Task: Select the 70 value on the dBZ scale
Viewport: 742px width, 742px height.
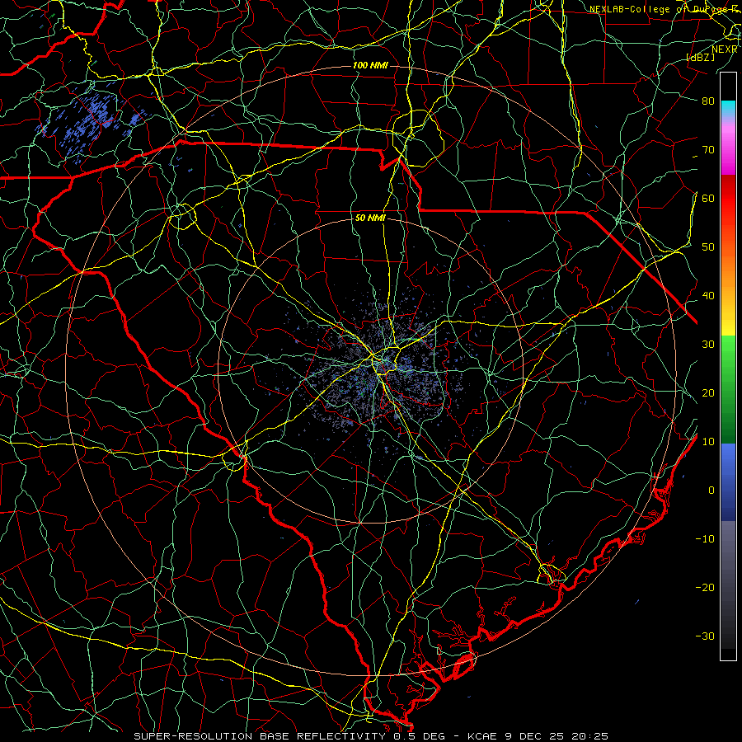Action: pos(708,149)
